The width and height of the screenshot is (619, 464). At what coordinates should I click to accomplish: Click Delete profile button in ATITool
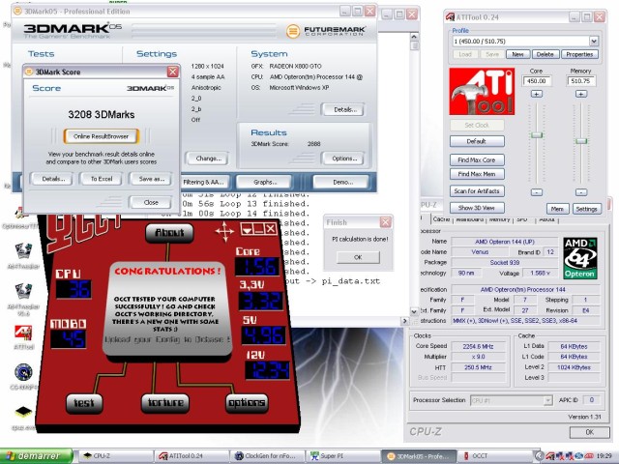click(x=545, y=54)
